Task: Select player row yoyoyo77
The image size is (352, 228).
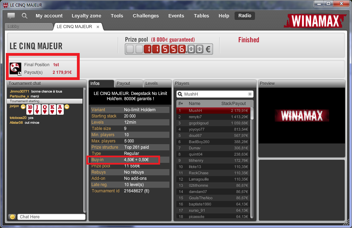Action: pyautogui.click(x=213, y=129)
